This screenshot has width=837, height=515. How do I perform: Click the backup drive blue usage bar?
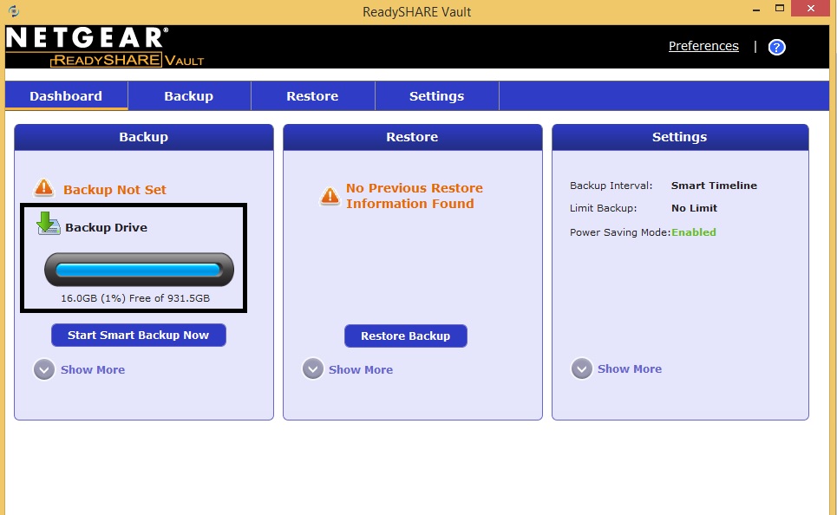point(139,270)
